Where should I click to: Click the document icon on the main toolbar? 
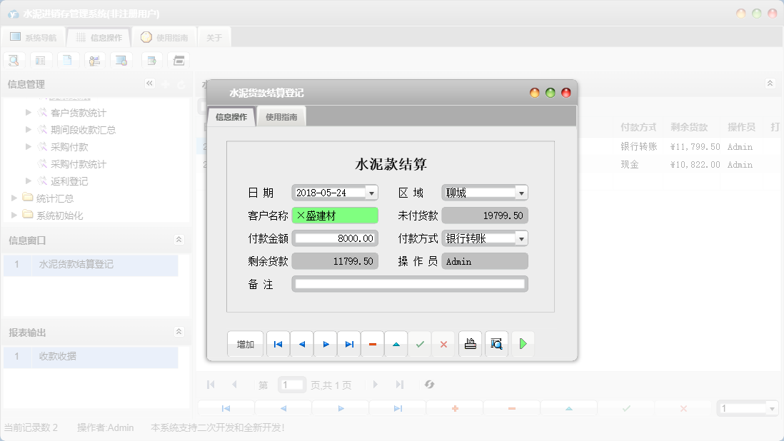pyautogui.click(x=68, y=60)
